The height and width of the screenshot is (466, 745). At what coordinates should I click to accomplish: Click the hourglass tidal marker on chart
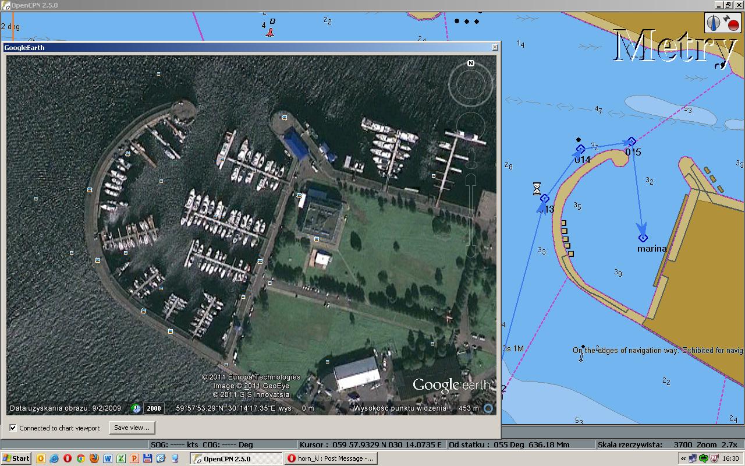click(x=537, y=188)
